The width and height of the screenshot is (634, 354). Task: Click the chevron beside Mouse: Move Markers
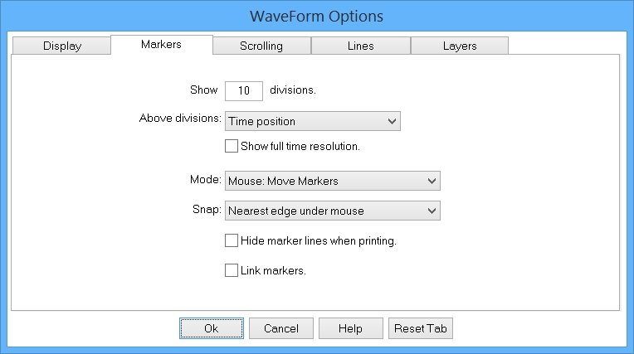[x=432, y=181]
